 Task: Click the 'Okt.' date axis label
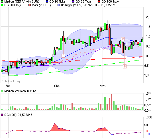tap(57, 86)
